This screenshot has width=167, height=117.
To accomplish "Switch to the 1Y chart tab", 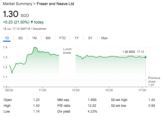I will point(76,38).
